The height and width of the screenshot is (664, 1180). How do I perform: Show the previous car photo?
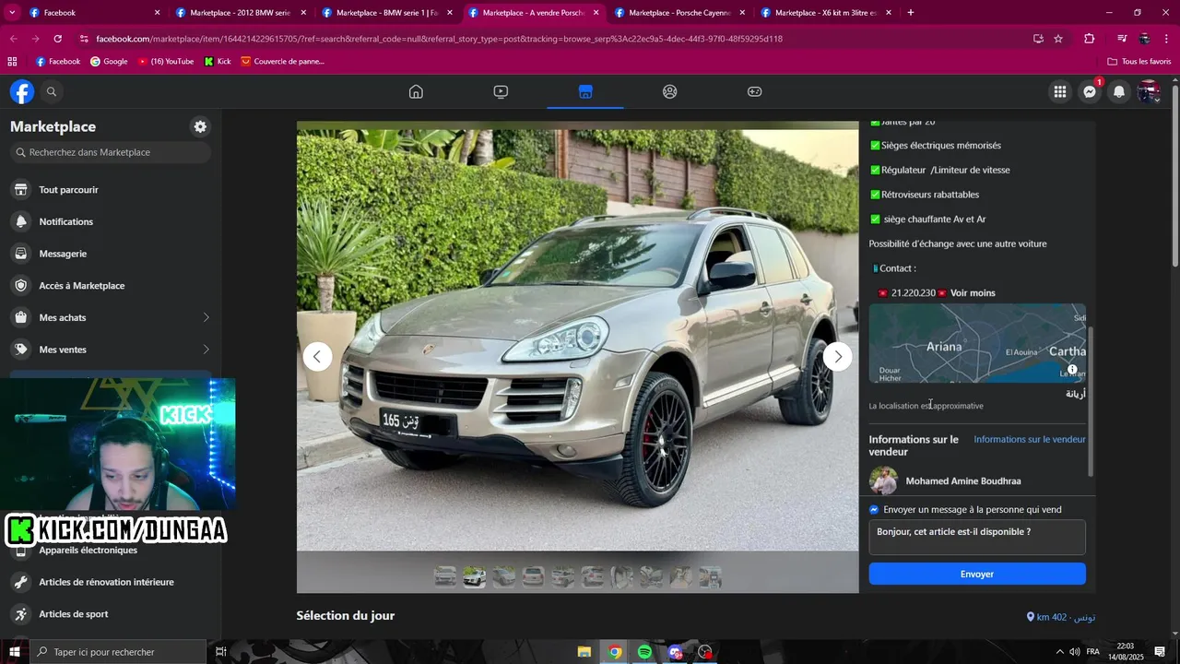[x=317, y=357]
